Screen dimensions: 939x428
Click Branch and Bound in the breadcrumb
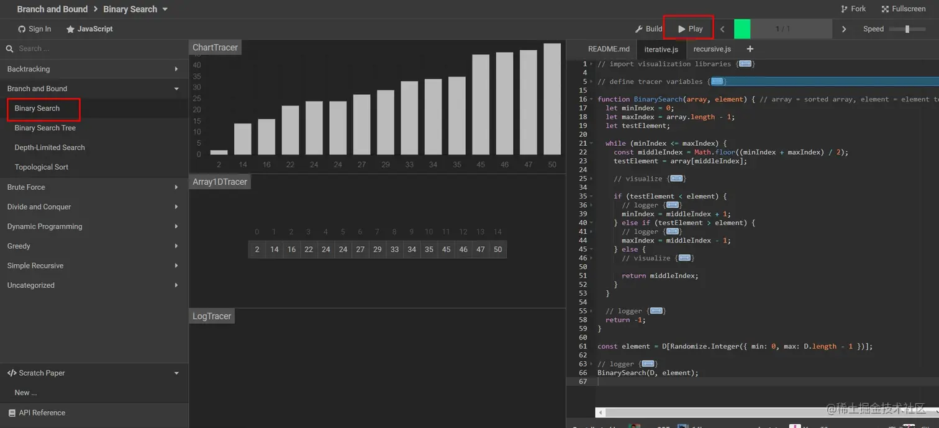52,9
